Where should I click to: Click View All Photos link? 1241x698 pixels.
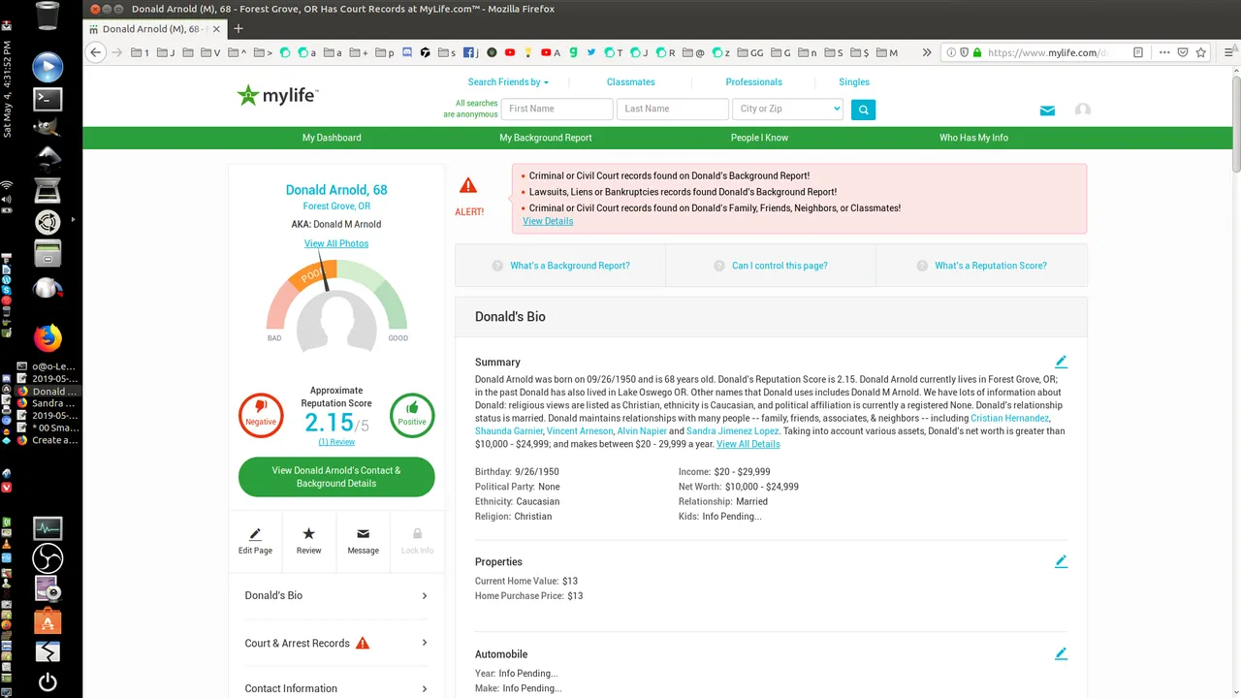[336, 243]
